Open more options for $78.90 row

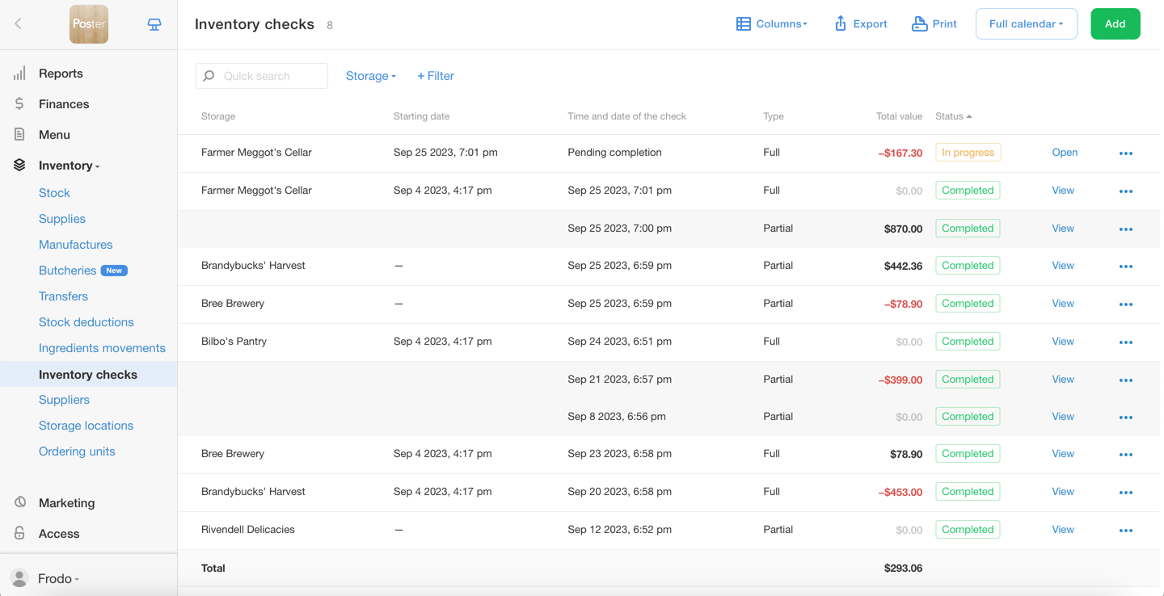pos(1126,455)
